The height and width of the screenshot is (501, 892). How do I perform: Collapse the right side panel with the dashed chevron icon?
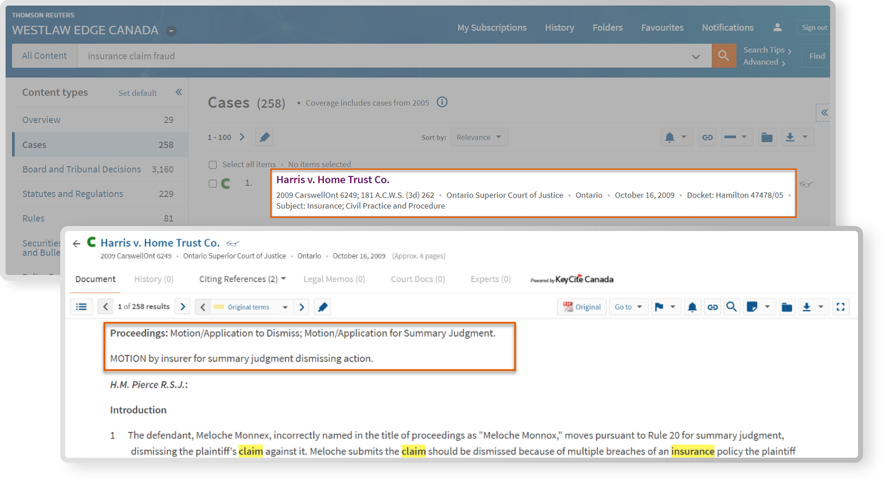coord(823,112)
